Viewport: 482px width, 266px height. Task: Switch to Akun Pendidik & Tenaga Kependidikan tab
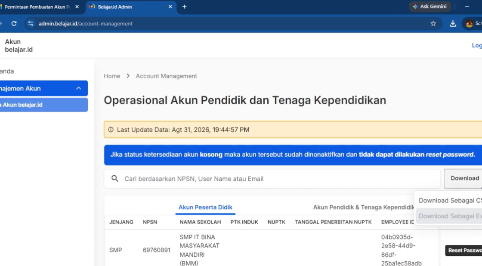tap(363, 207)
